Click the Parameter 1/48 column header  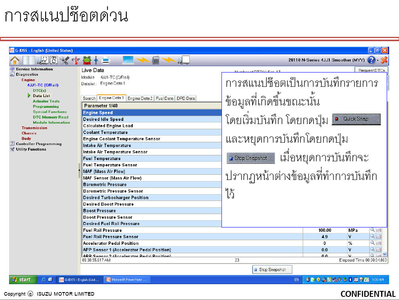[x=152, y=105]
